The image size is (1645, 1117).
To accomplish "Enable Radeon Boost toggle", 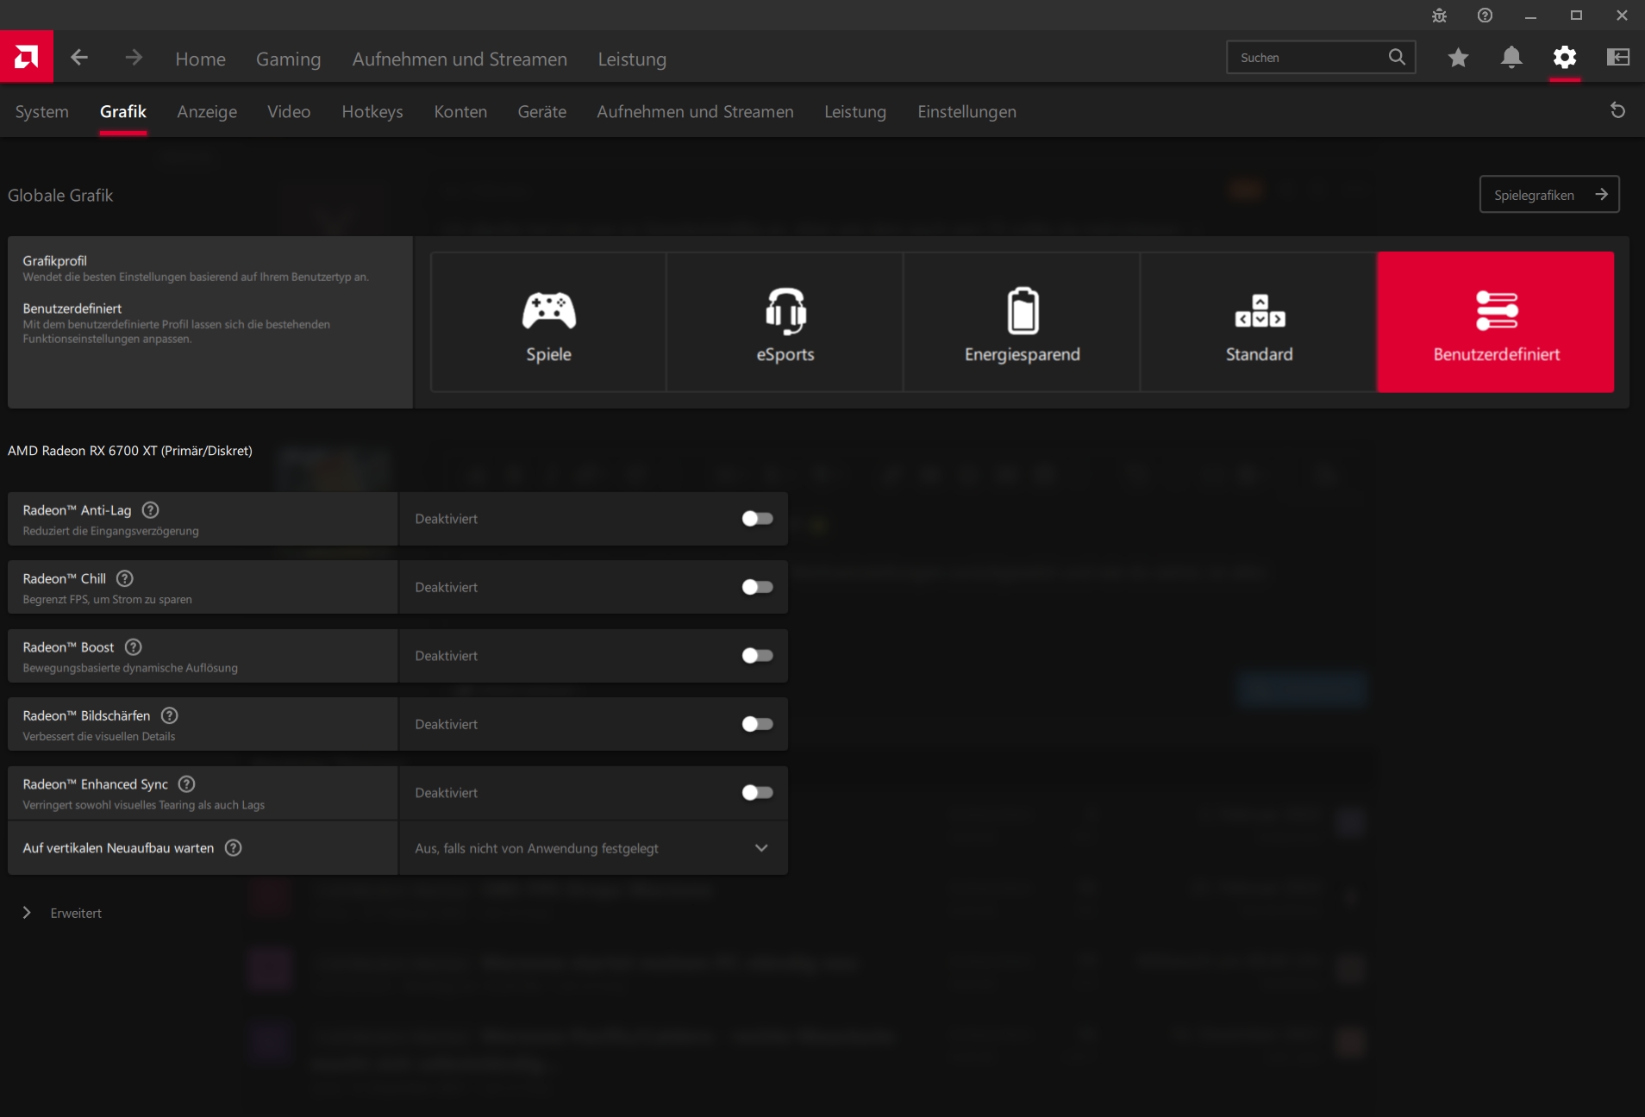I will pos(757,656).
